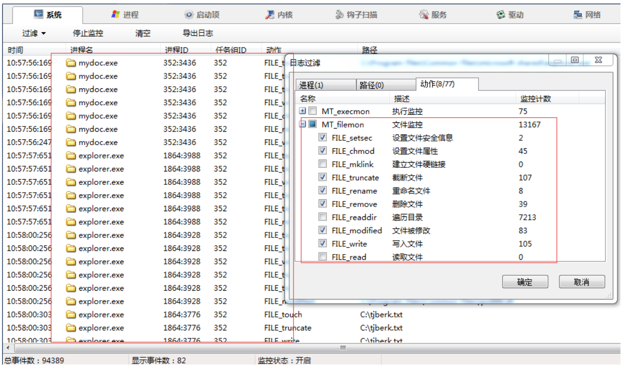Open the 网络 tab
622x378 pixels.
(x=587, y=15)
